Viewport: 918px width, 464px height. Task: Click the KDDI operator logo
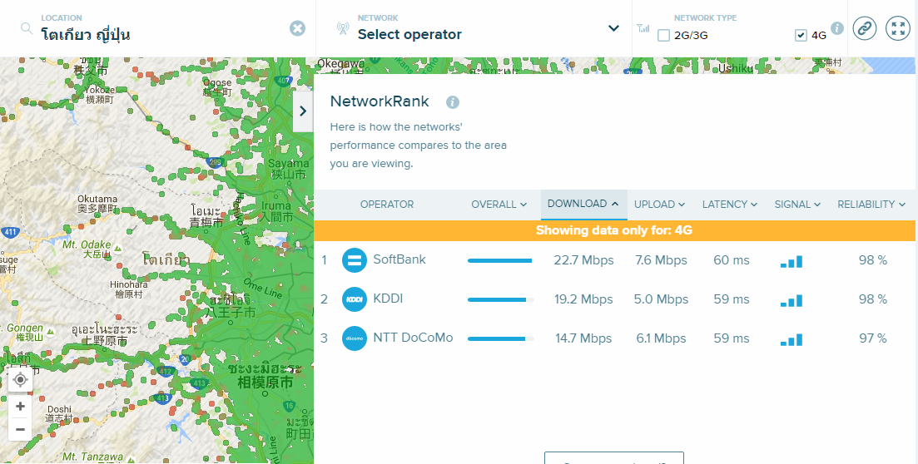355,299
